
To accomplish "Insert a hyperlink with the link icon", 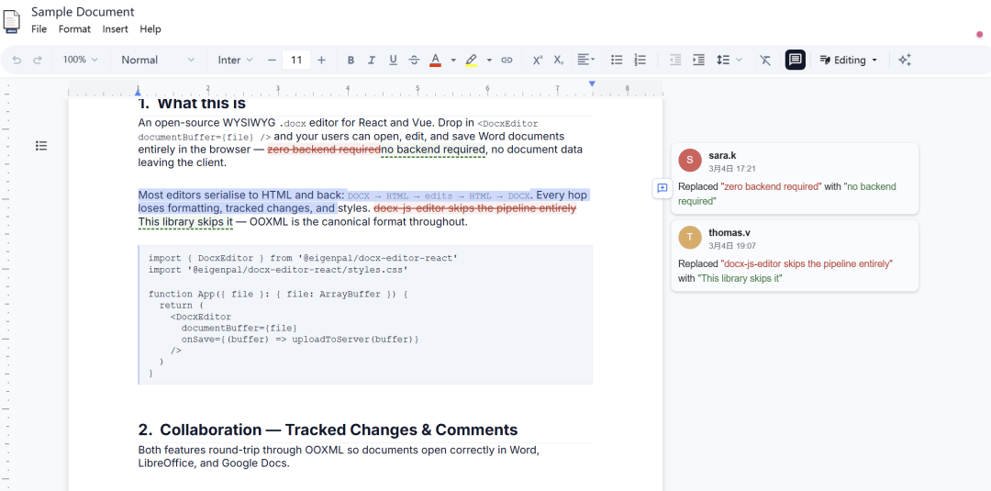I will coord(507,60).
